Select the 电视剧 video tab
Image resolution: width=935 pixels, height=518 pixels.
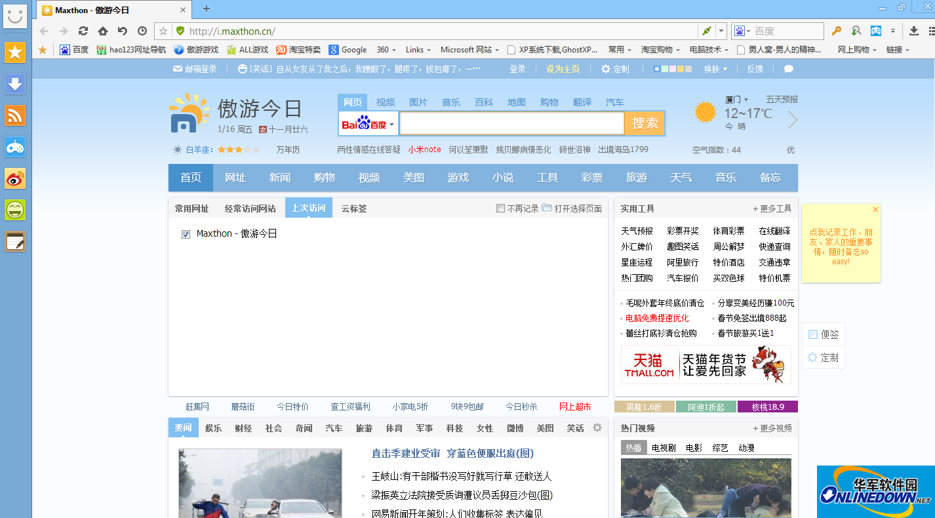(x=664, y=448)
